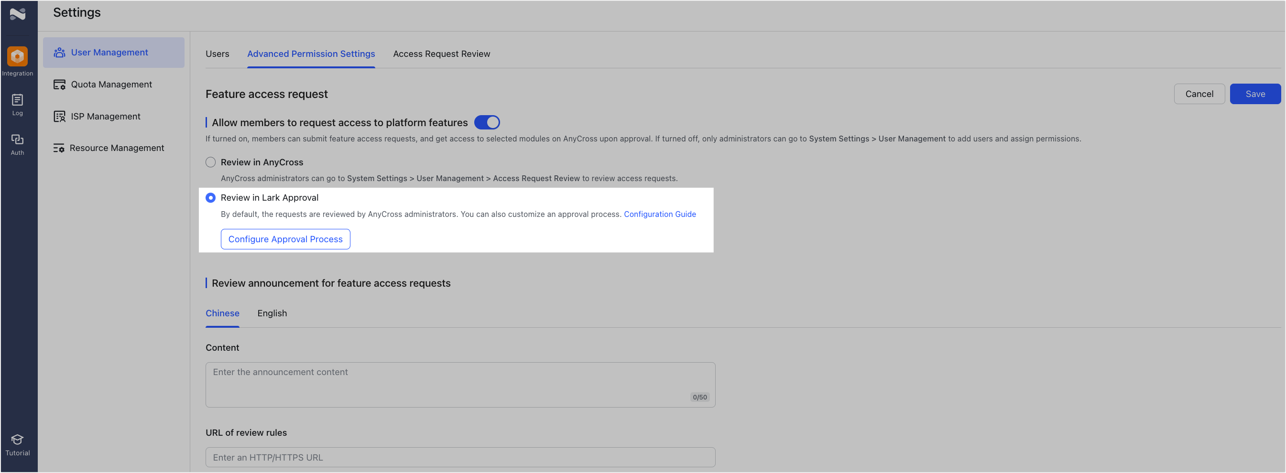Open the Access Request Review tab

click(x=441, y=54)
